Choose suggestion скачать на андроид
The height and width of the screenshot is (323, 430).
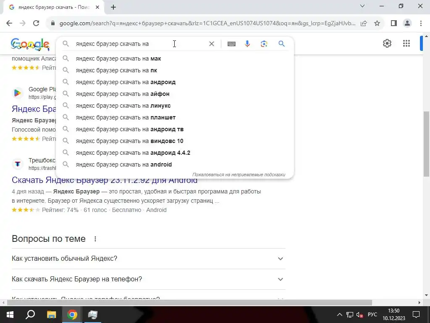175,82
